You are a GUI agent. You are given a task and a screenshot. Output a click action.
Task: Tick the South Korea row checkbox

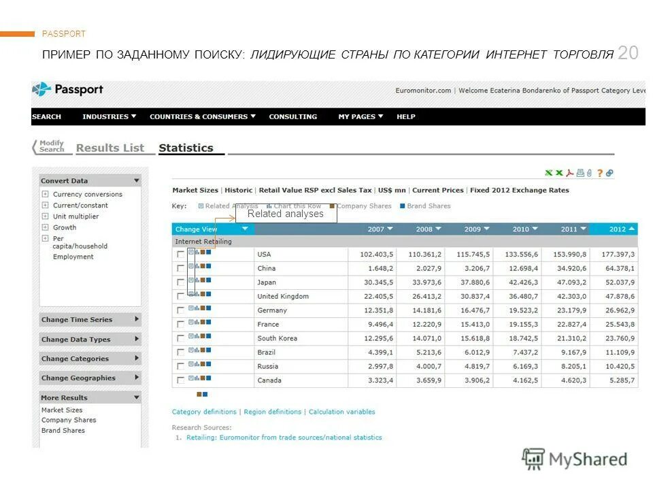tap(180, 338)
